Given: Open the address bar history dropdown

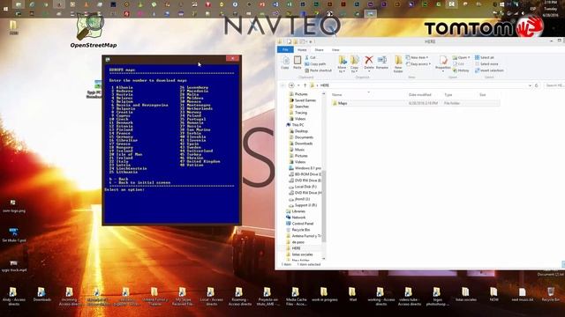Looking at the screenshot, I should click(x=530, y=85).
